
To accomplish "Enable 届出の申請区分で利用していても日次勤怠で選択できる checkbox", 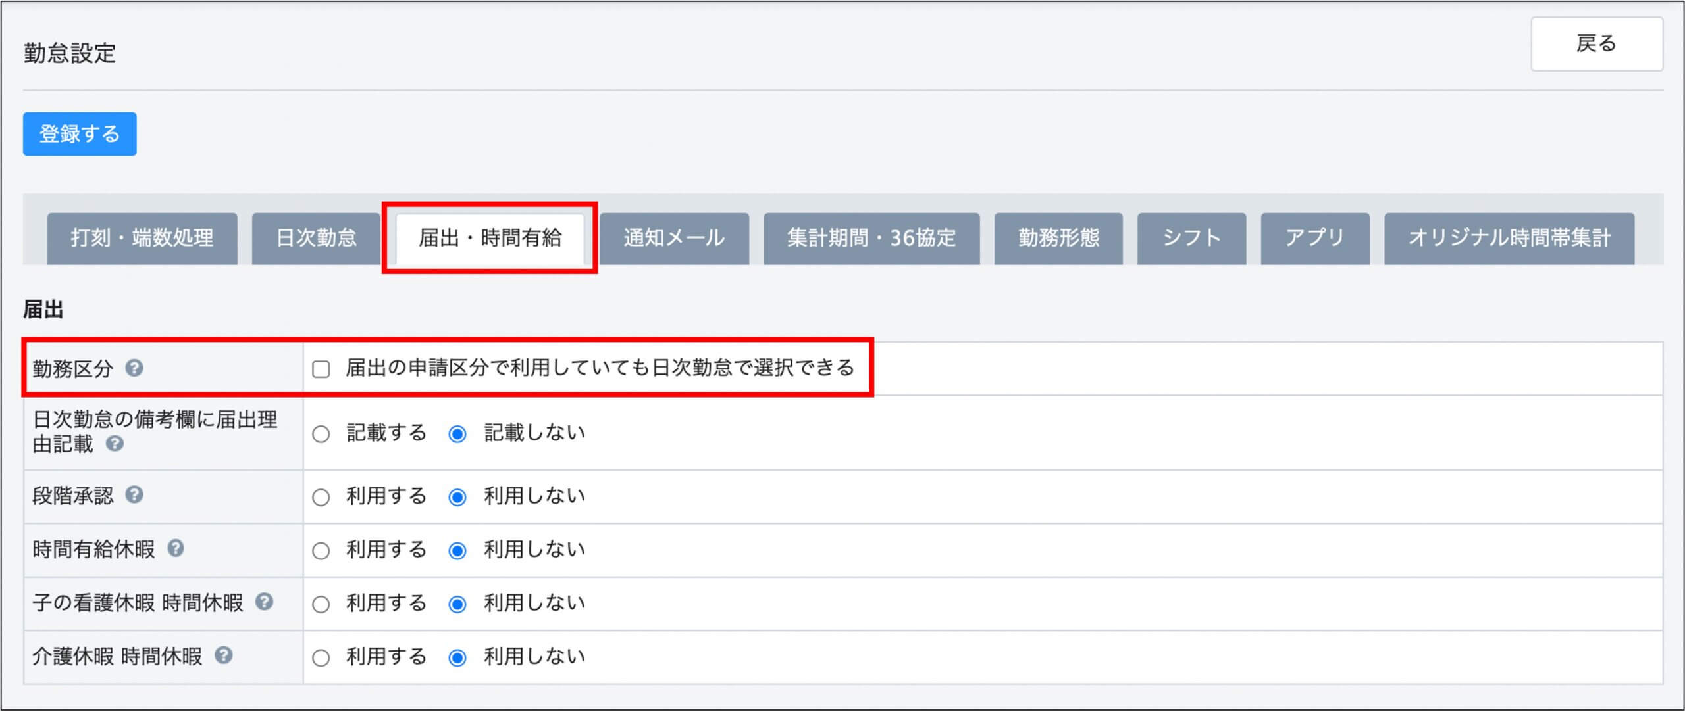I will tap(321, 369).
